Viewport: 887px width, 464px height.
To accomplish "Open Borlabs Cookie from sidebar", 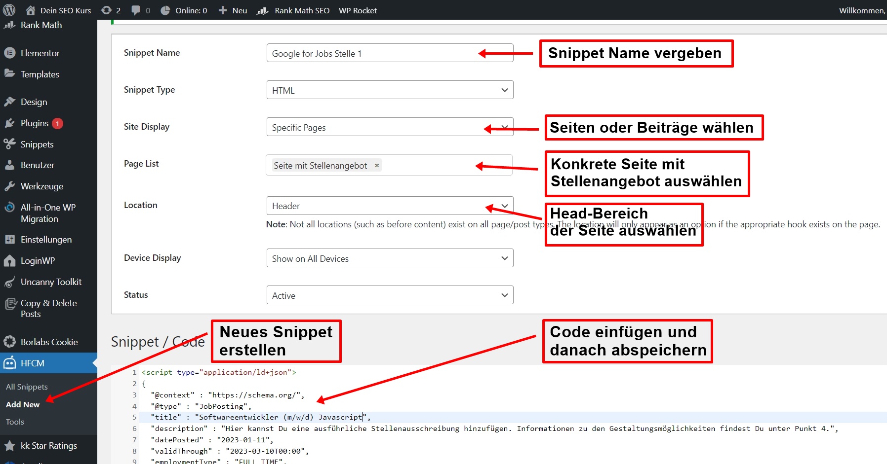I will tap(49, 342).
